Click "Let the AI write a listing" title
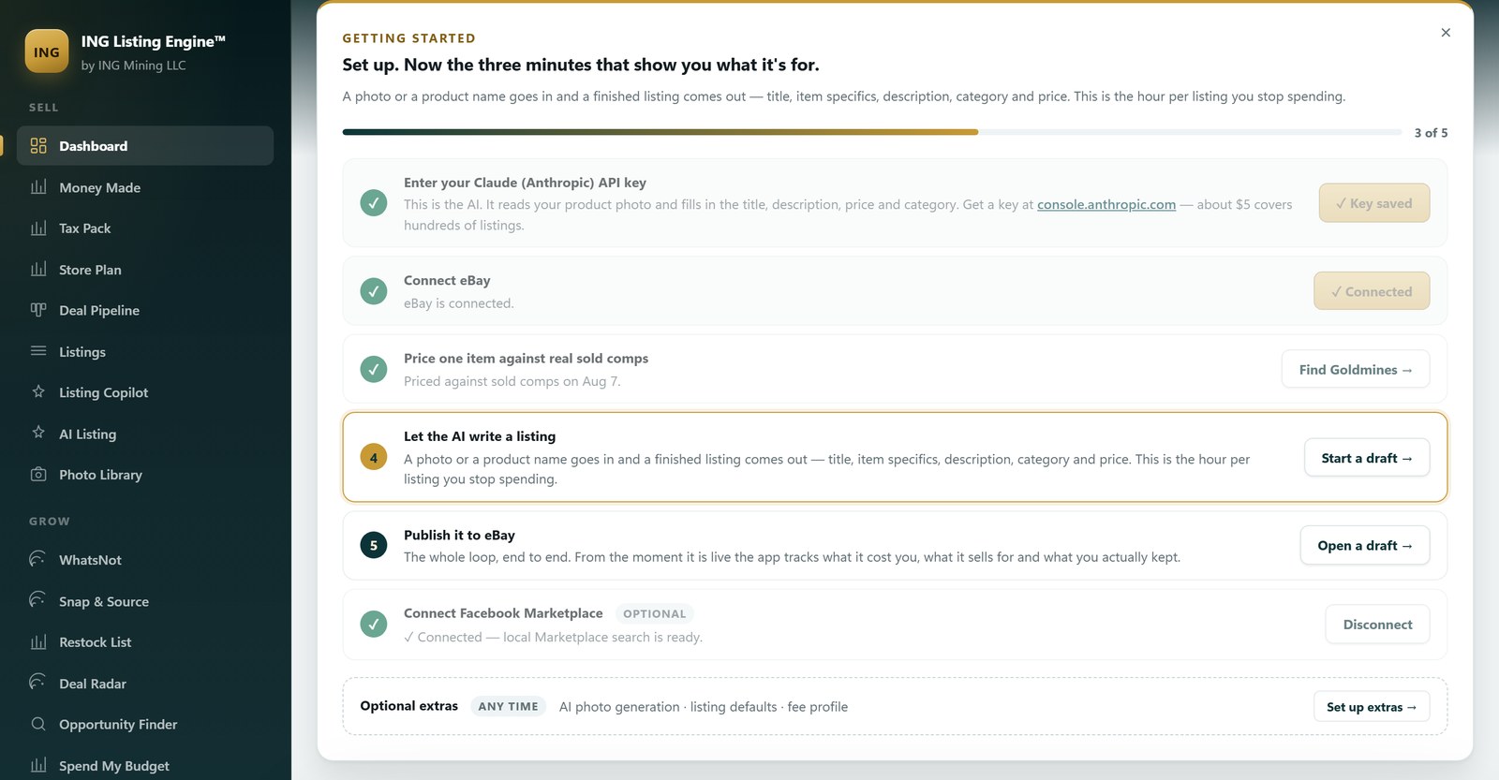This screenshot has height=780, width=1499. click(x=480, y=436)
